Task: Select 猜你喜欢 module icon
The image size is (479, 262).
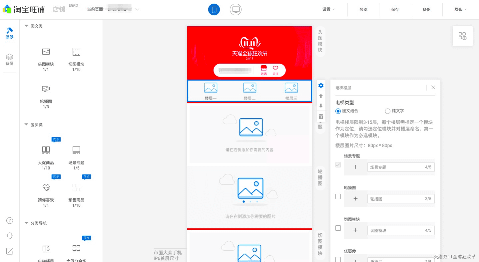Action: 46,187
